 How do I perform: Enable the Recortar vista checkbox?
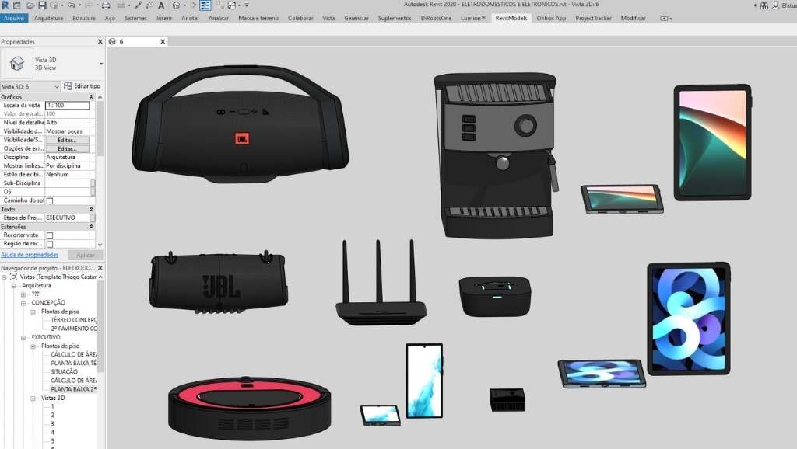point(50,235)
